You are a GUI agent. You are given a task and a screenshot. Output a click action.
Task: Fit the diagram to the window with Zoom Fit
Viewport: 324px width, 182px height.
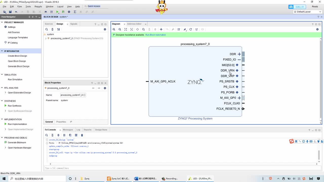coord(126,29)
